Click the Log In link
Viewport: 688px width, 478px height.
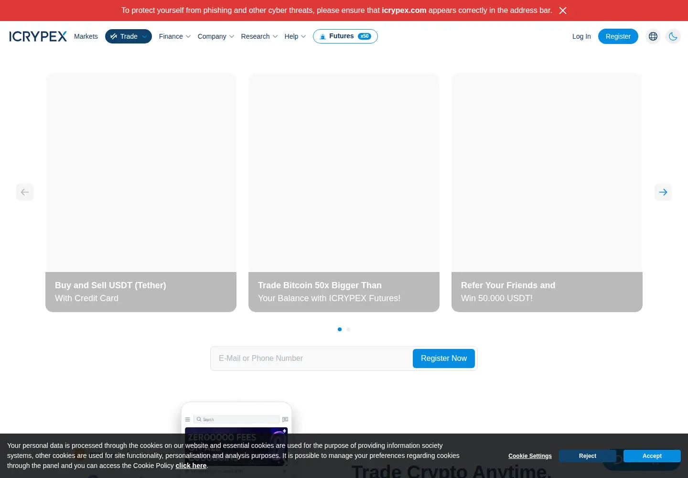click(x=581, y=36)
